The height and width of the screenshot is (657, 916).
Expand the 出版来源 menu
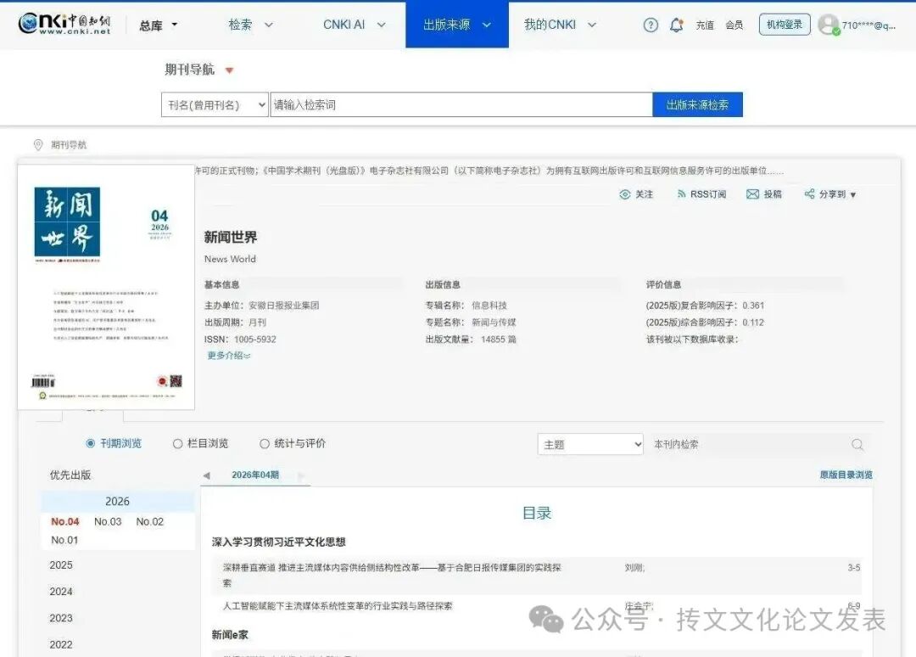tap(457, 25)
